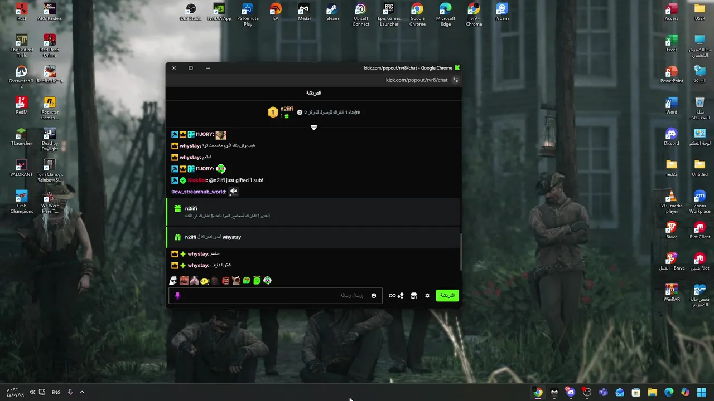Image resolution: width=714 pixels, height=401 pixels.
Task: Collapse the gift leaderboard with arrow handle
Action: [x=313, y=128]
